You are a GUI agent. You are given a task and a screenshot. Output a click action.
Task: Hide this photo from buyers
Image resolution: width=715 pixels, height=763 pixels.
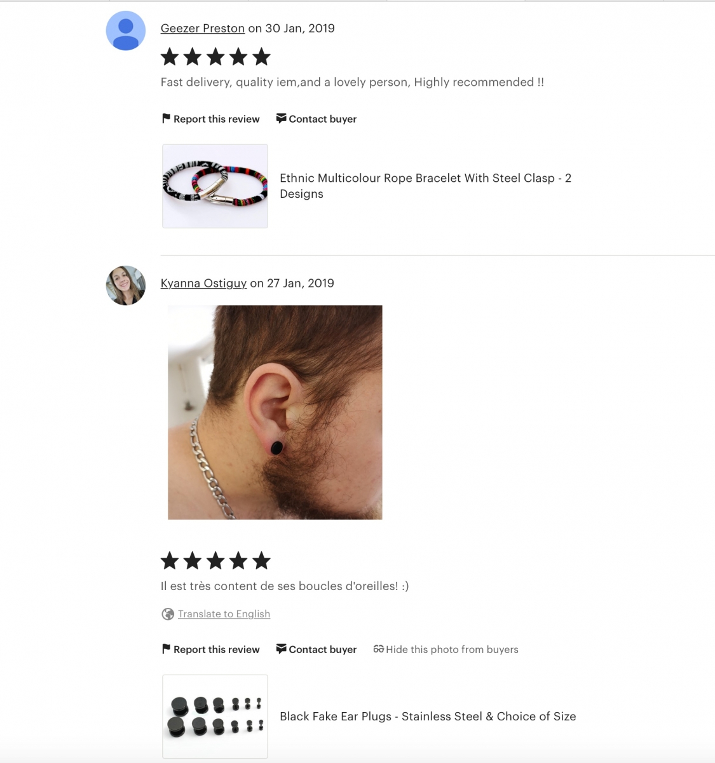click(446, 649)
